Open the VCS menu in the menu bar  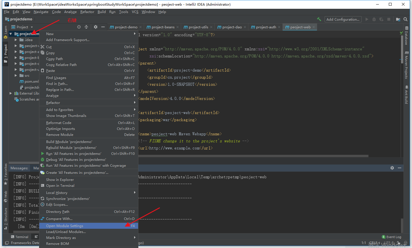coord(135,12)
